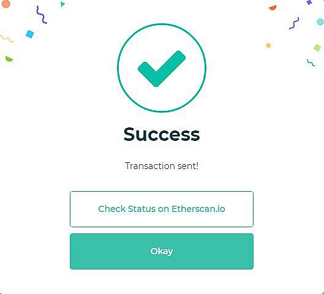This screenshot has height=294, width=324.
Task: Click the Okay button
Action: pos(162,251)
